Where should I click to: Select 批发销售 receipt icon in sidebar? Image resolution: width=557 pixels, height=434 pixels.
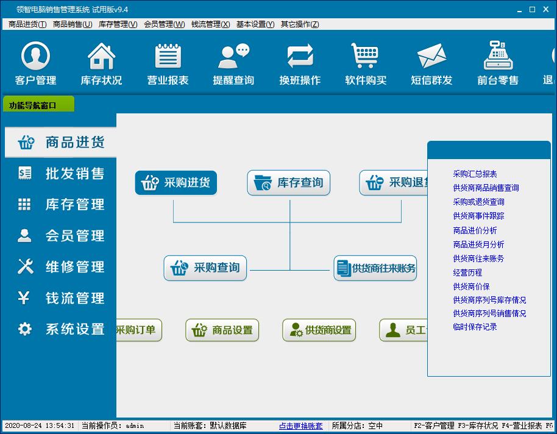[24, 173]
